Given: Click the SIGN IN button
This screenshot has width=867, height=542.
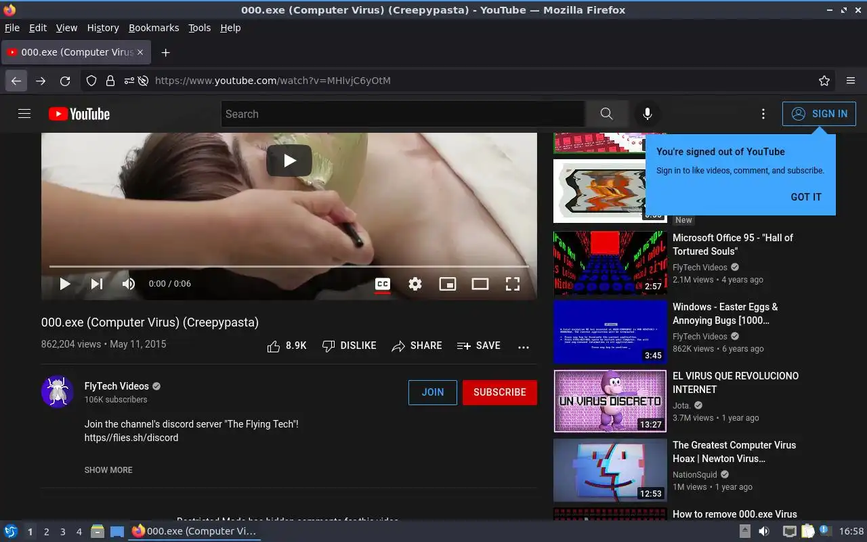Looking at the screenshot, I should click(819, 114).
